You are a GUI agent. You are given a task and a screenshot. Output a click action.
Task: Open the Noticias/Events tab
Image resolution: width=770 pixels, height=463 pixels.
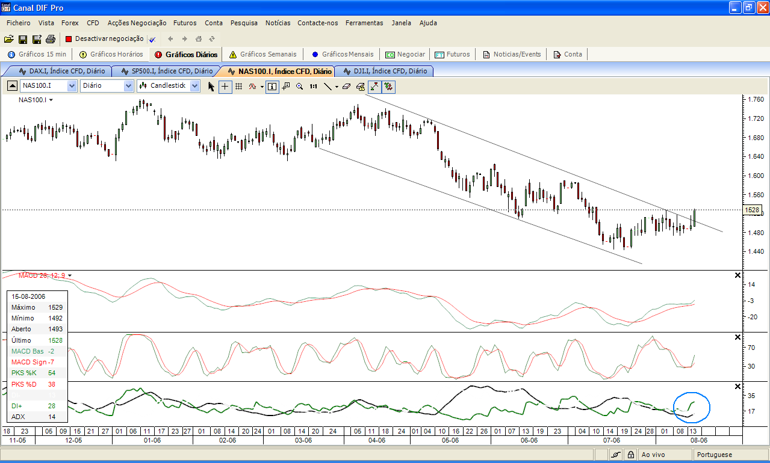[512, 54]
